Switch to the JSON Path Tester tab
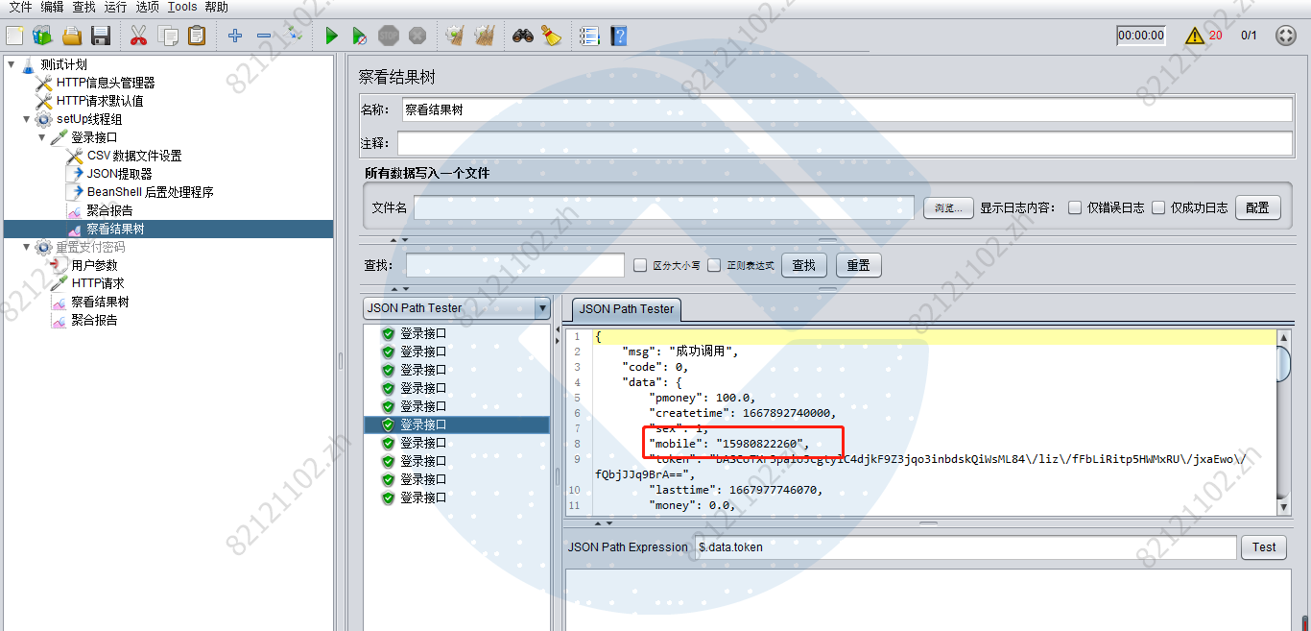Viewport: 1311px width, 631px height. (x=627, y=309)
